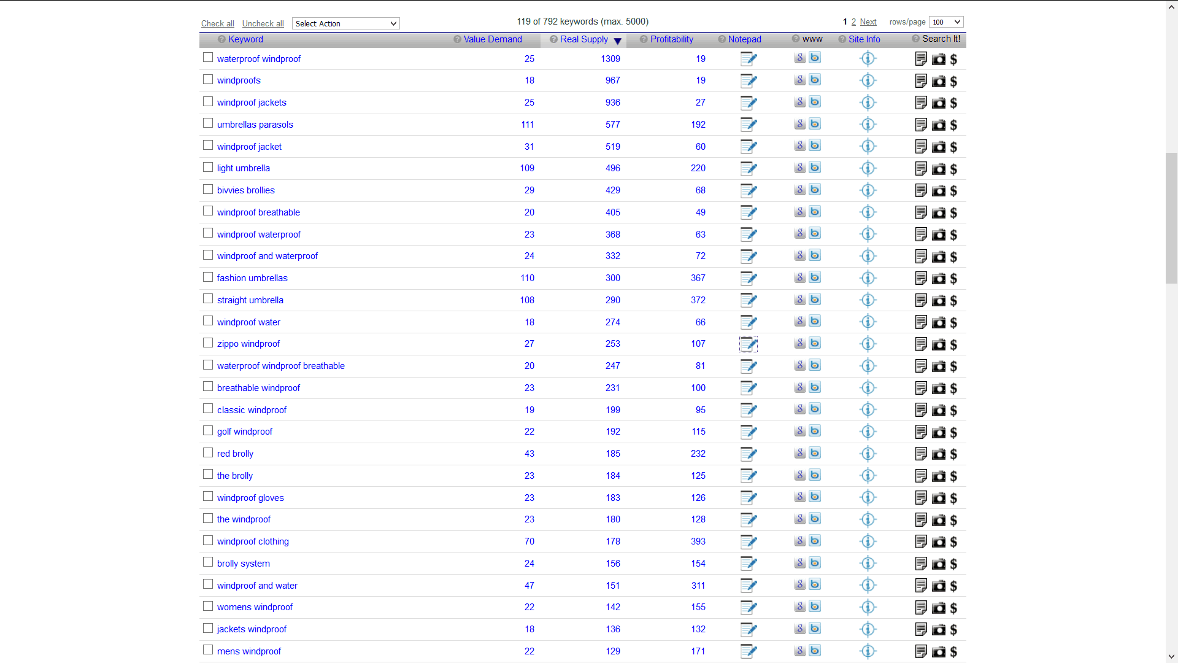Click the Next page link
The image size is (1178, 663).
pos(868,21)
